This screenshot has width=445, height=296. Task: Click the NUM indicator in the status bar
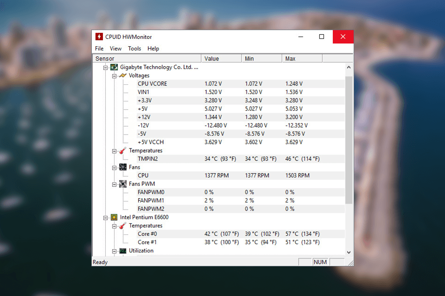[320, 262]
